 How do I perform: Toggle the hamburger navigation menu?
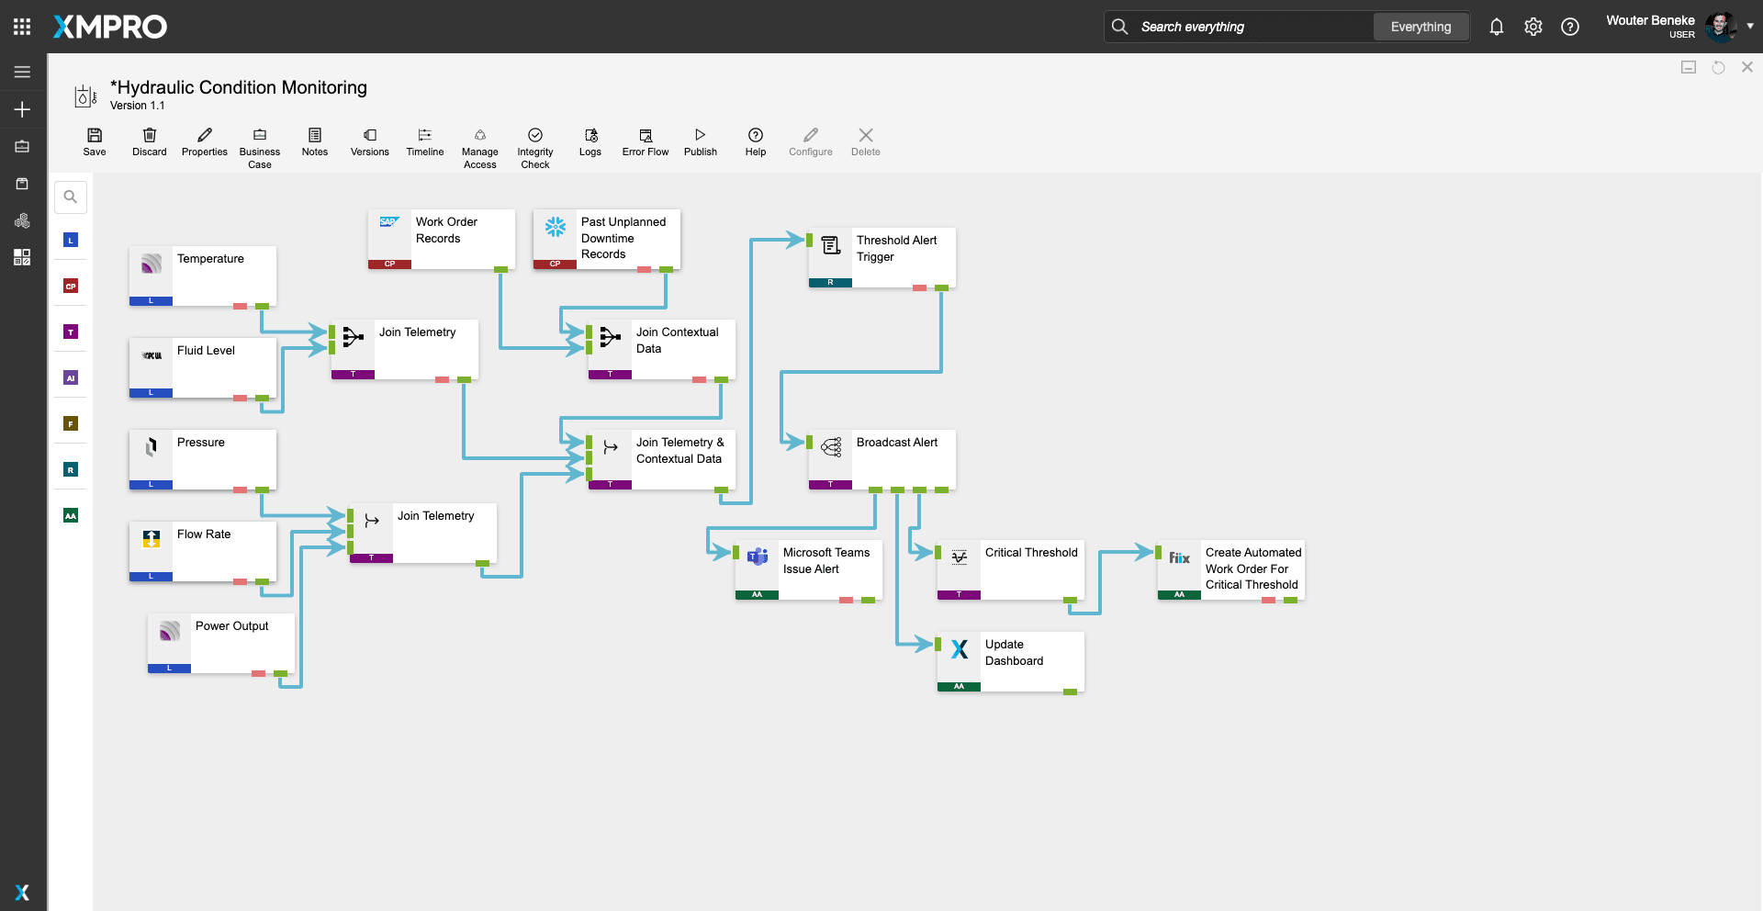pos(22,72)
